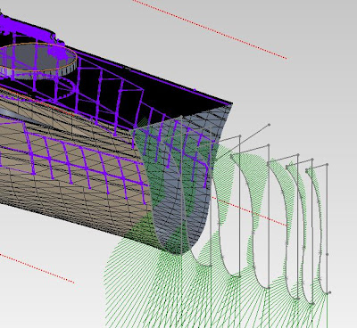Click the red dashed line segment between section curves
The image size is (357, 328).
[249, 211]
